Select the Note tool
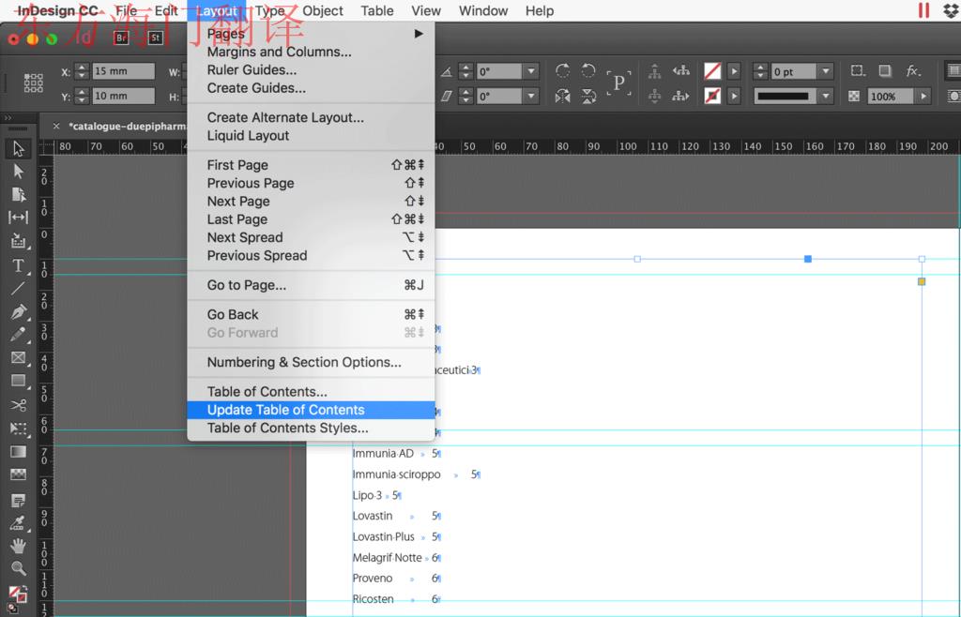961x617 pixels. (x=19, y=501)
